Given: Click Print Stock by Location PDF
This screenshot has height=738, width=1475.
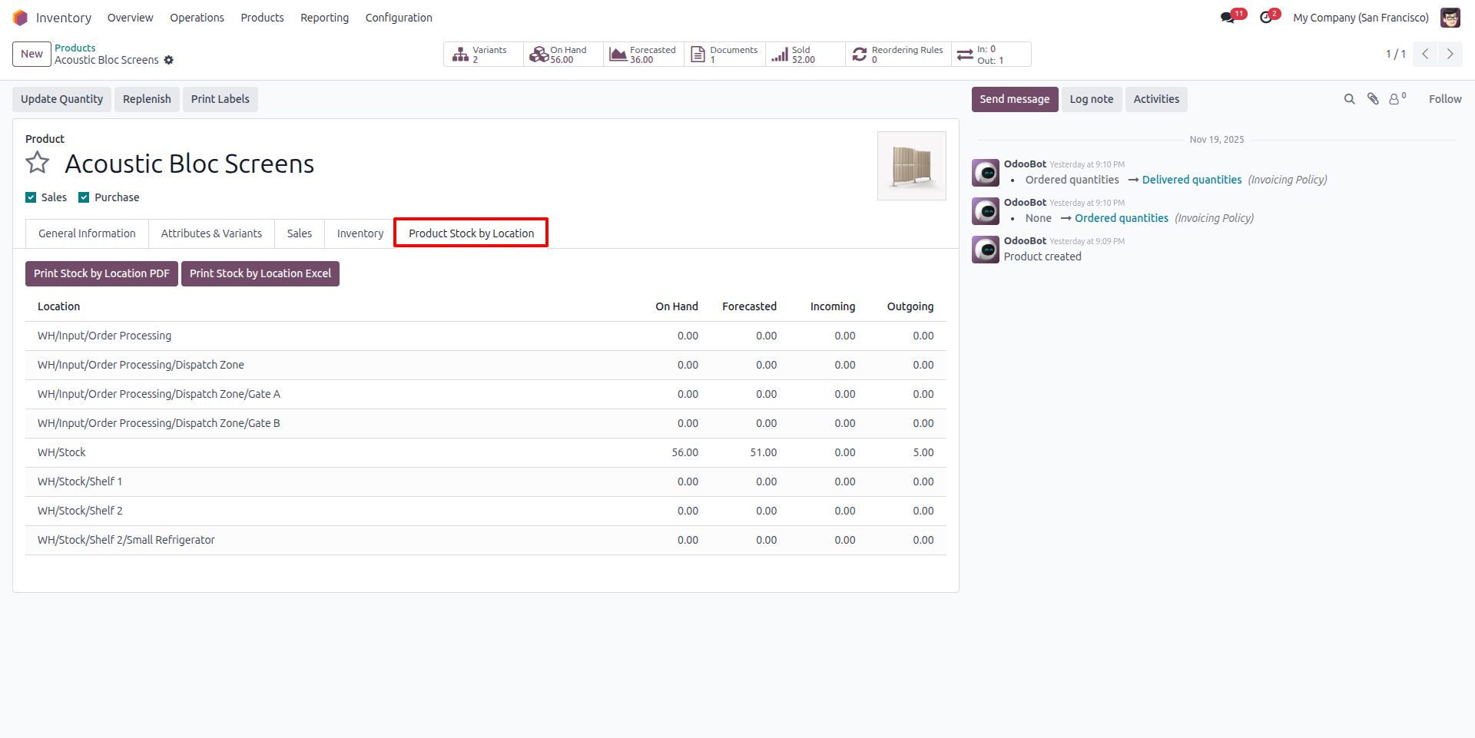Looking at the screenshot, I should click(101, 273).
